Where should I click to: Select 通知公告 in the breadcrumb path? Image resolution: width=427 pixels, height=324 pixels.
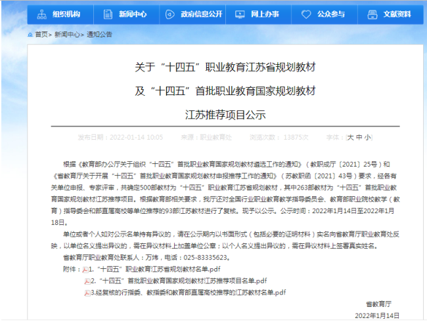click(99, 34)
